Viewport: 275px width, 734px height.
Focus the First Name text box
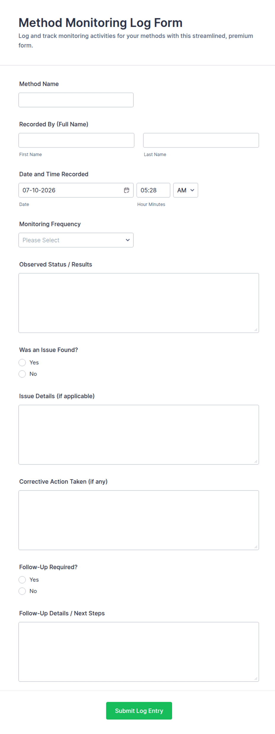pyautogui.click(x=76, y=140)
